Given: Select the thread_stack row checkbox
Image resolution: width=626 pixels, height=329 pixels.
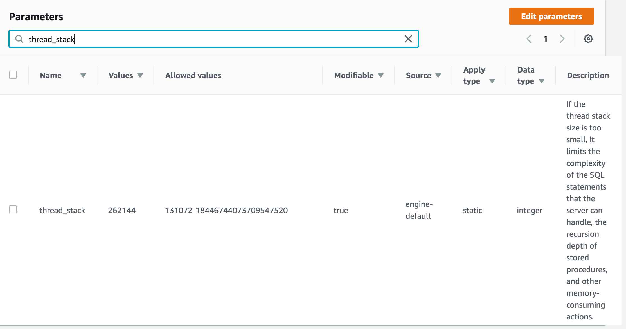Looking at the screenshot, I should tap(13, 209).
